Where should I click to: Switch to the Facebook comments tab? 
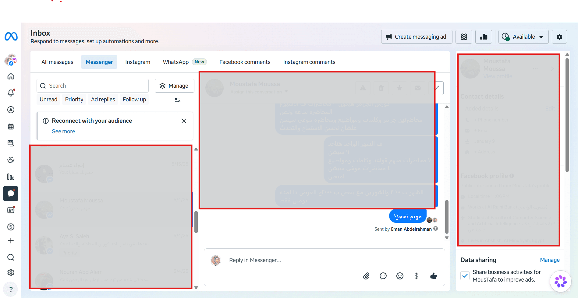[245, 62]
